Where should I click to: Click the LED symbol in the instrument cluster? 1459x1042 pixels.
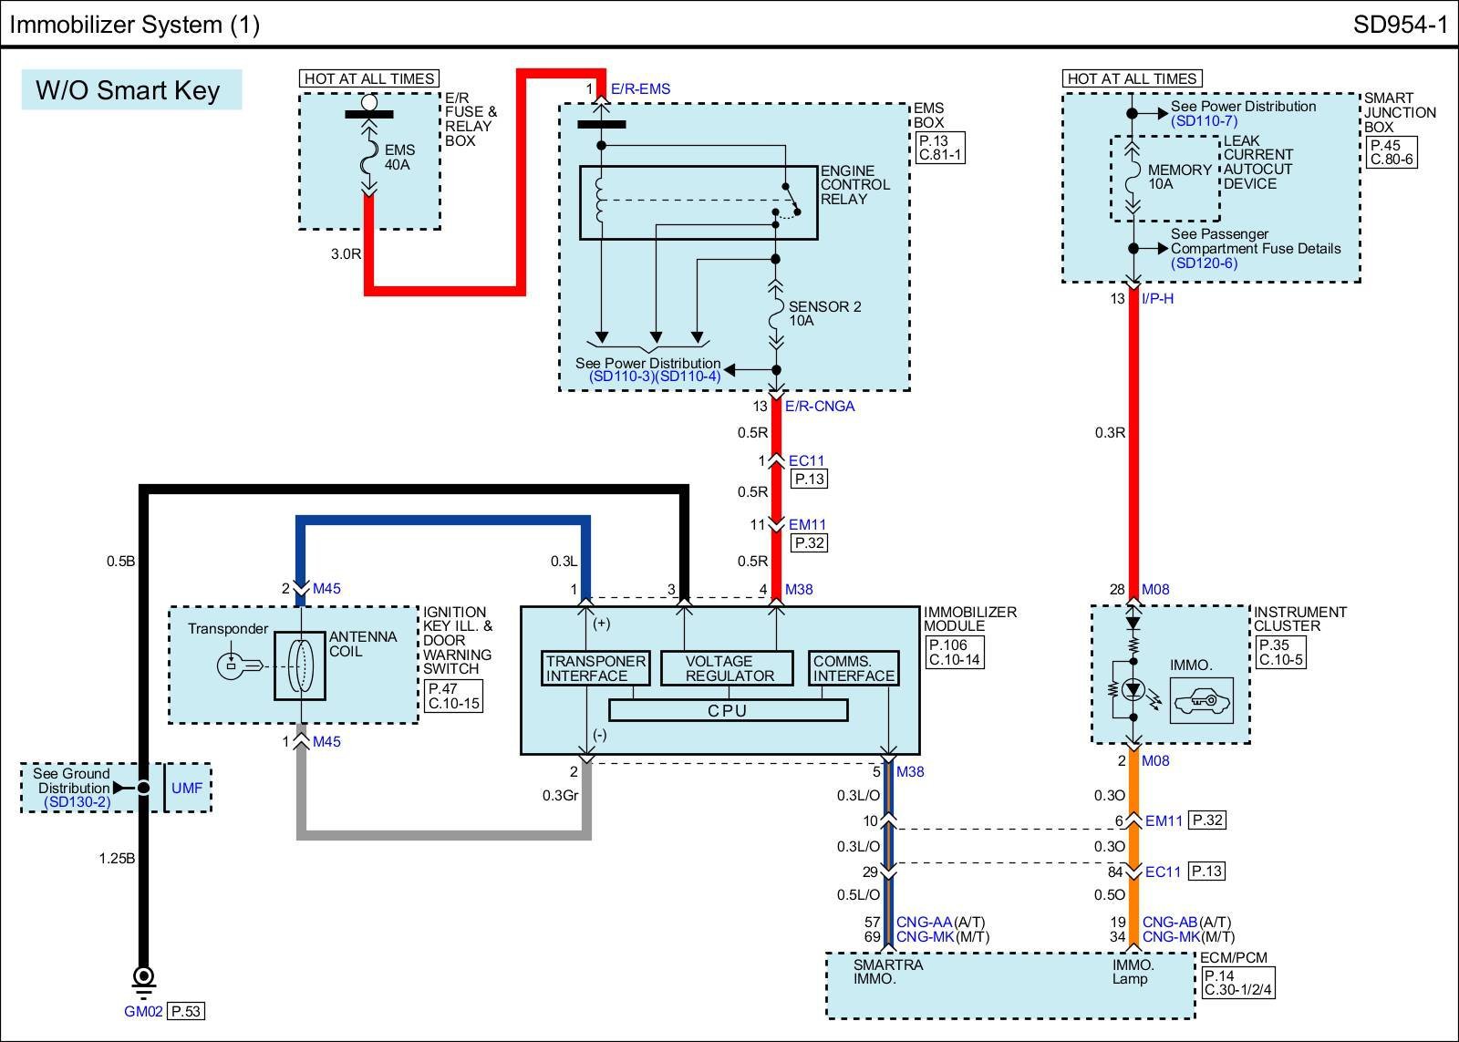1133,689
